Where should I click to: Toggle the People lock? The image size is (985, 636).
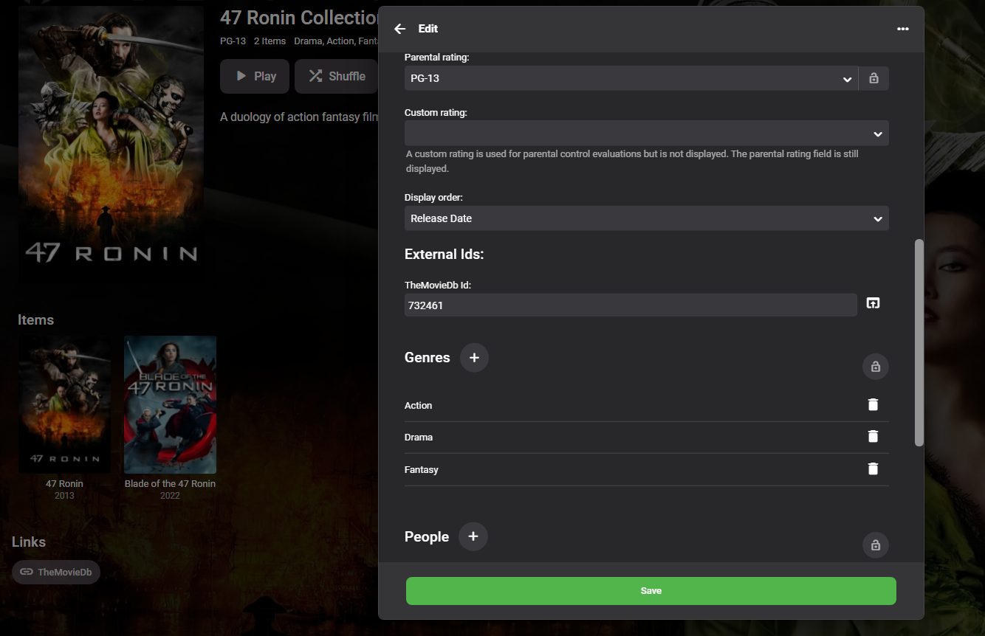click(x=875, y=545)
